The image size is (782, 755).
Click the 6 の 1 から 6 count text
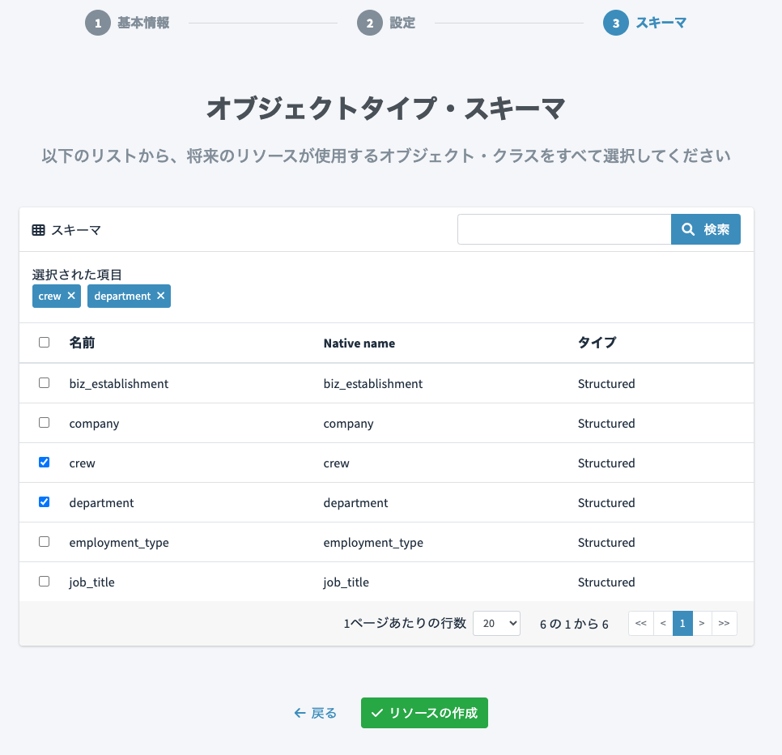click(x=574, y=625)
